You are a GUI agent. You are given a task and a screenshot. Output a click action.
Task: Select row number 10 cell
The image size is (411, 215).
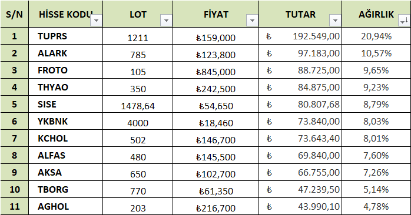(x=14, y=189)
